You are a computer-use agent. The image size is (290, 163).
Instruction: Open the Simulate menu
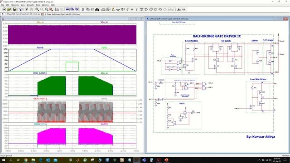click(x=30, y=5)
